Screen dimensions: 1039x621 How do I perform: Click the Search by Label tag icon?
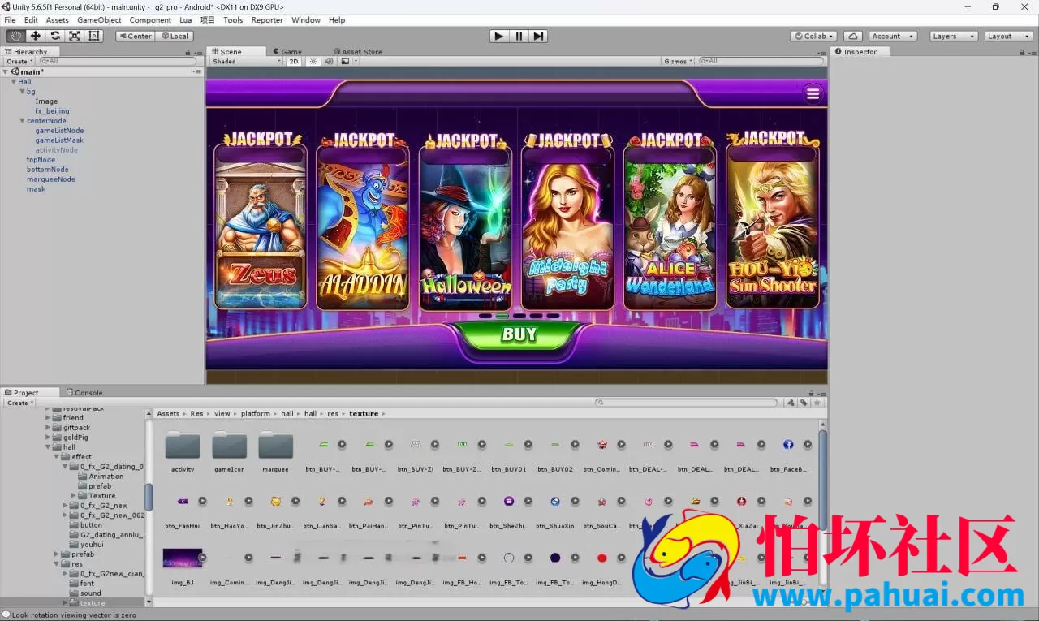(x=804, y=403)
